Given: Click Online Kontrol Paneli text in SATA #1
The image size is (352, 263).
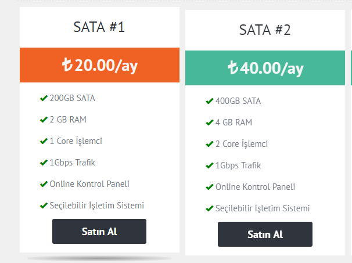Looking at the screenshot, I should tap(89, 184).
